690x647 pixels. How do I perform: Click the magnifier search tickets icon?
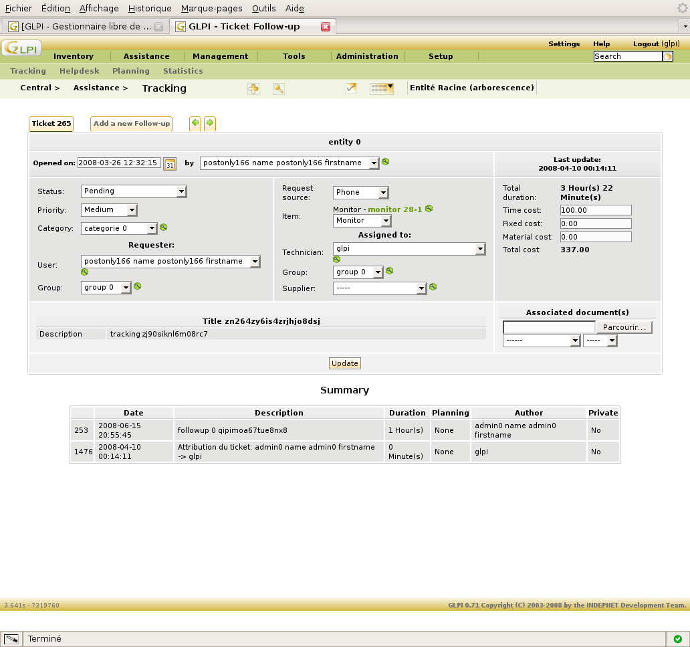click(279, 88)
